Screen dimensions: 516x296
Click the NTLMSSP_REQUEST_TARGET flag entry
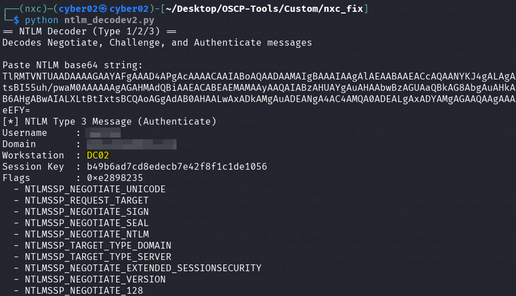[86, 201]
